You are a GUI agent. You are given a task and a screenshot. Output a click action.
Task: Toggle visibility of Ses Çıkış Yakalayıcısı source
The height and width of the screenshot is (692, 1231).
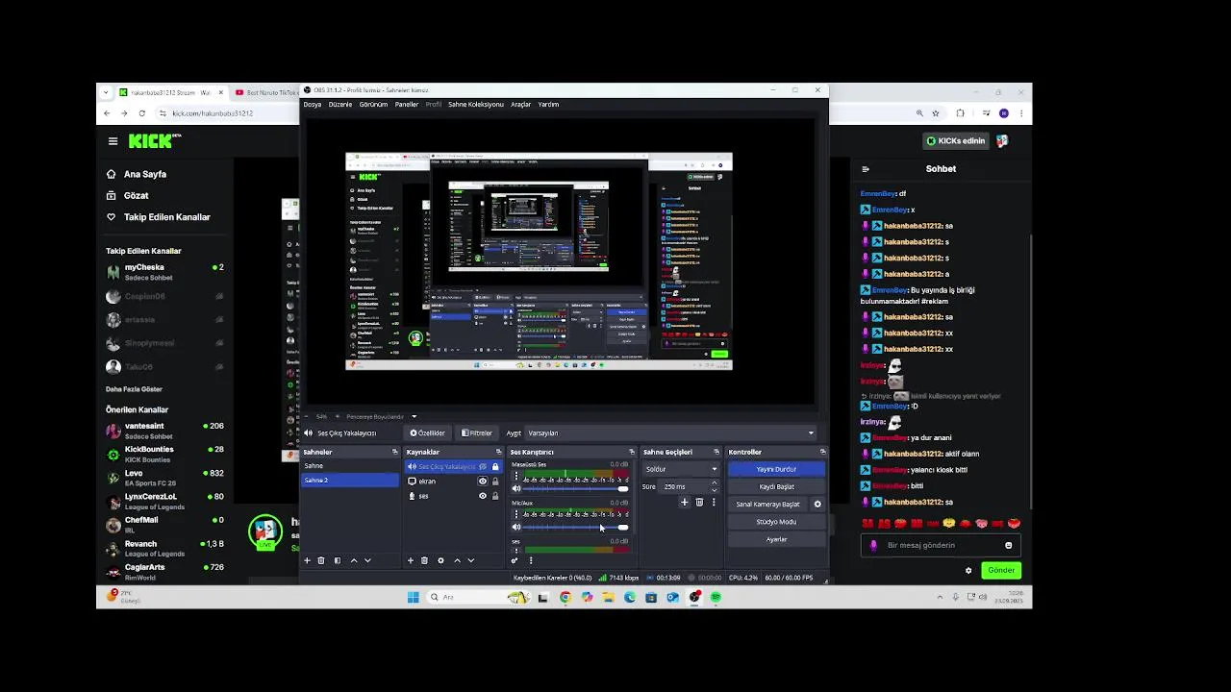483,466
